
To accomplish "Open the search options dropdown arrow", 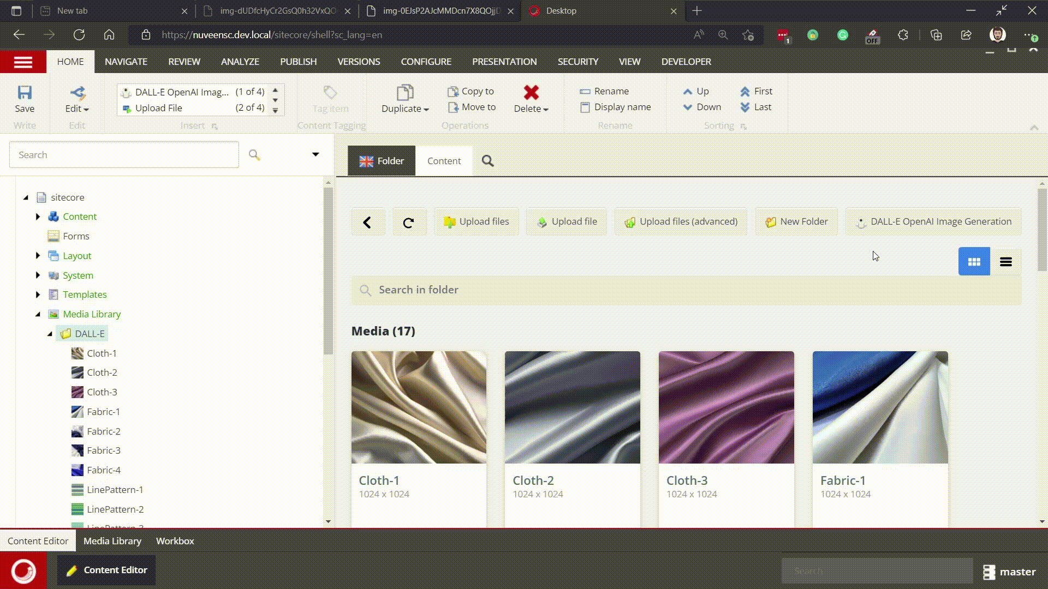I will pos(315,154).
